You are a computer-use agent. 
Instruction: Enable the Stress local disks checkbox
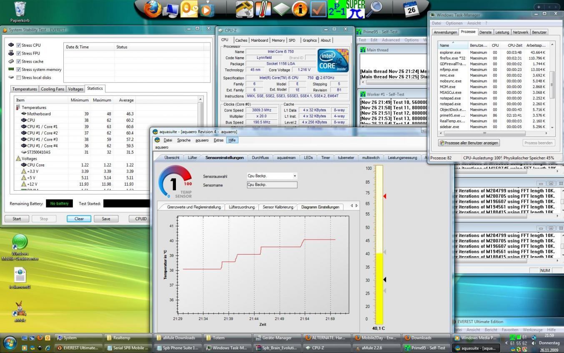18,78
